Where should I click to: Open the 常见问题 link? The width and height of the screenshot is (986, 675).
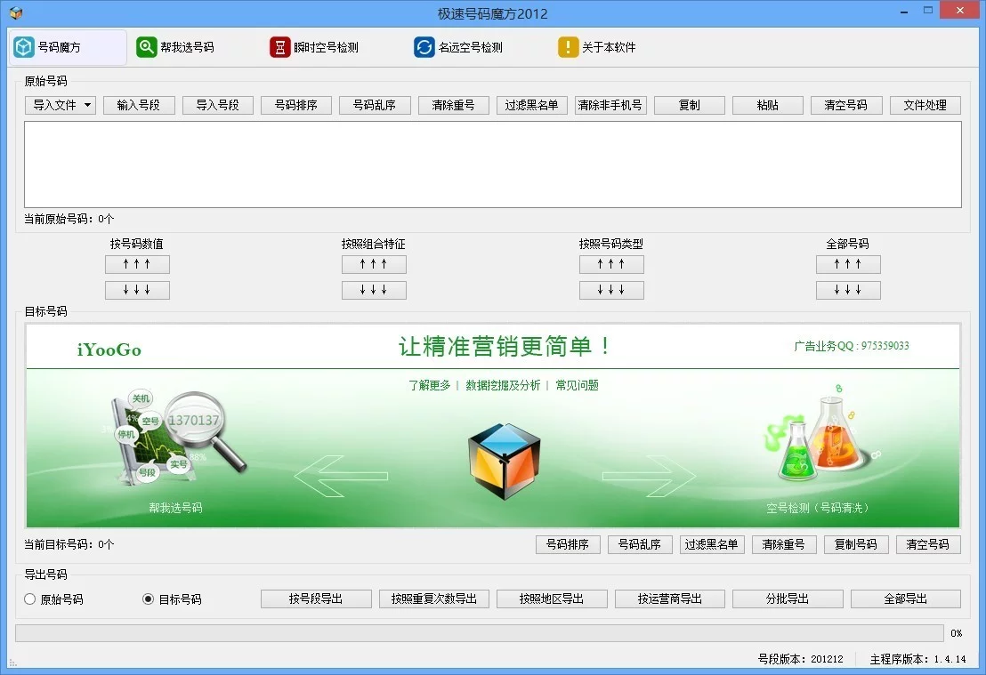pos(578,385)
